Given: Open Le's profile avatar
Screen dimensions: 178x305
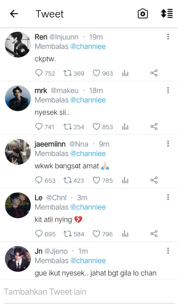Looking at the screenshot, I should coord(18,205).
